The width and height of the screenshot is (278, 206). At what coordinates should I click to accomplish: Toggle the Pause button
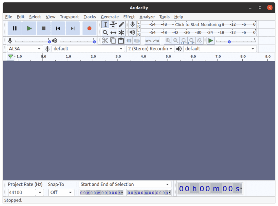15,28
